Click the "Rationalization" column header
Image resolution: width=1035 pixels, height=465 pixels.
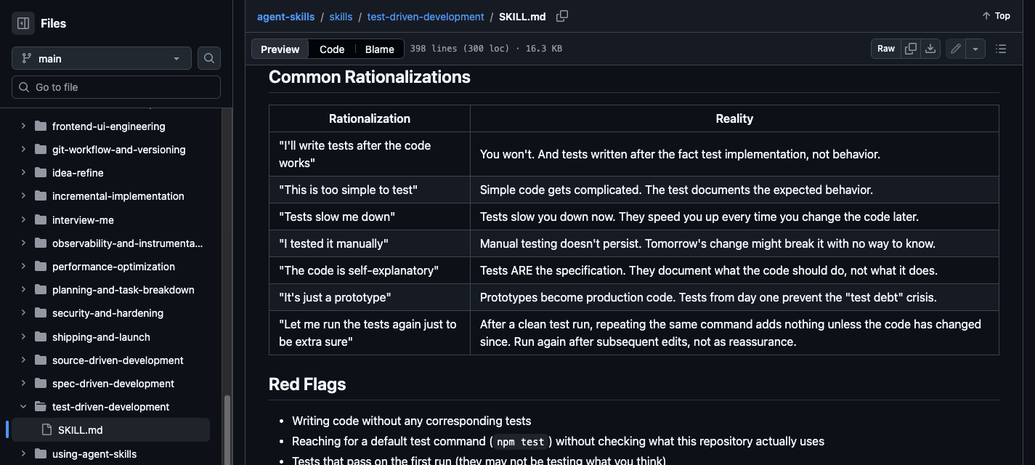click(x=370, y=118)
